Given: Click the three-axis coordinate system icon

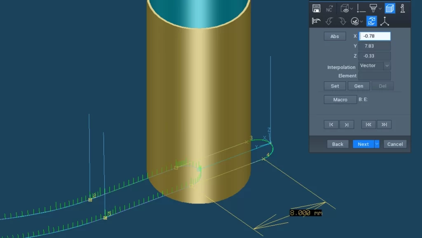Looking at the screenshot, I should 384,21.
